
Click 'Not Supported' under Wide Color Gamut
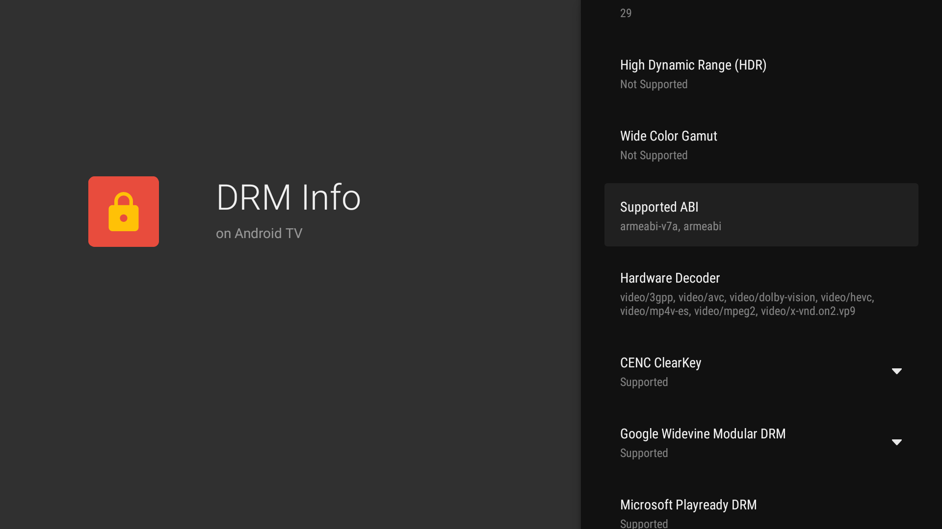[654, 155]
